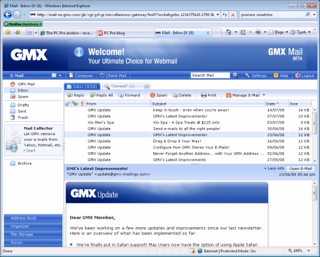Click the Mail Collector envelope icon
This screenshot has height=257, width=320.
click(14, 142)
